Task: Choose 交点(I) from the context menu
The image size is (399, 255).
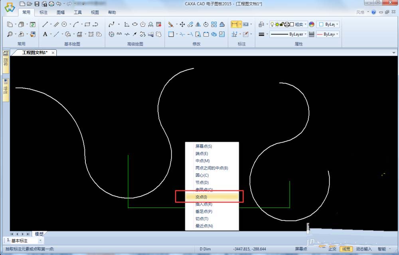Action: click(x=201, y=197)
